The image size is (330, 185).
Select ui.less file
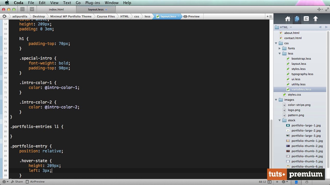tap(296, 79)
